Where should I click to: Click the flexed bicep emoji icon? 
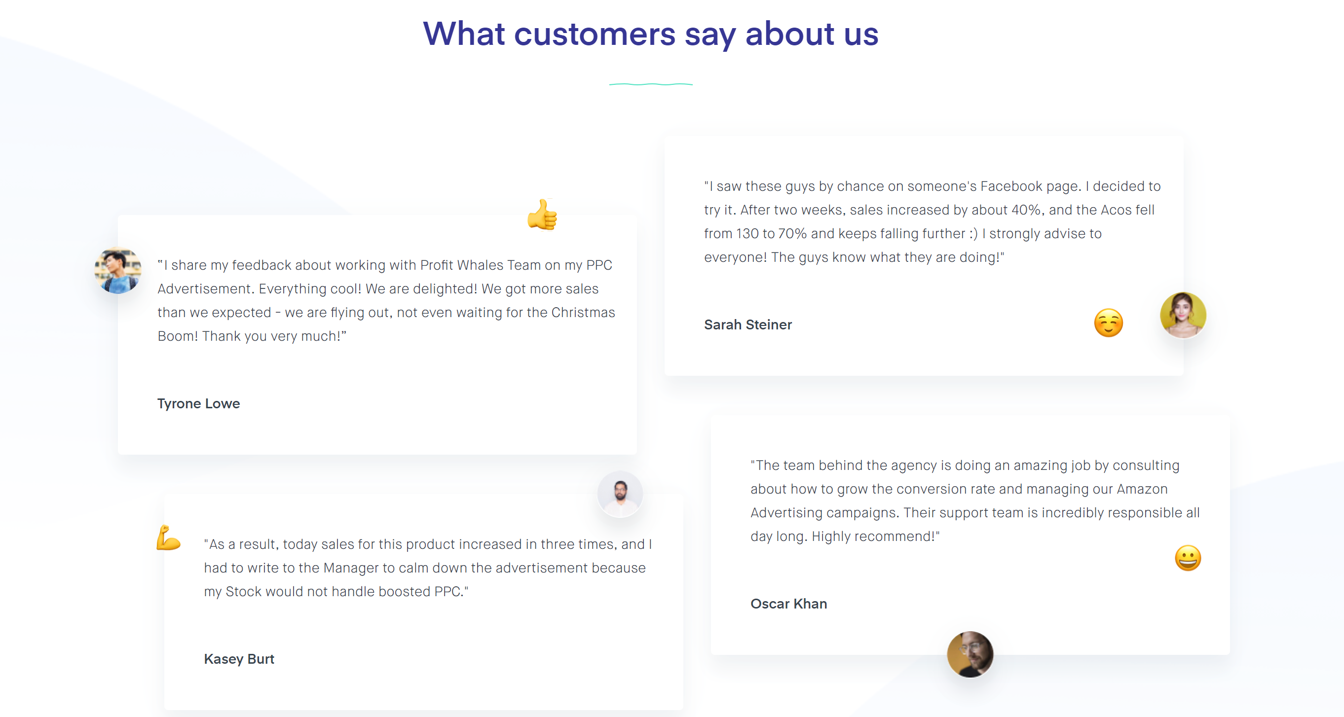[x=168, y=538]
